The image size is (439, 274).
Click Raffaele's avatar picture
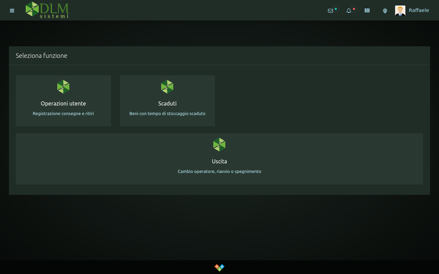pyautogui.click(x=400, y=11)
